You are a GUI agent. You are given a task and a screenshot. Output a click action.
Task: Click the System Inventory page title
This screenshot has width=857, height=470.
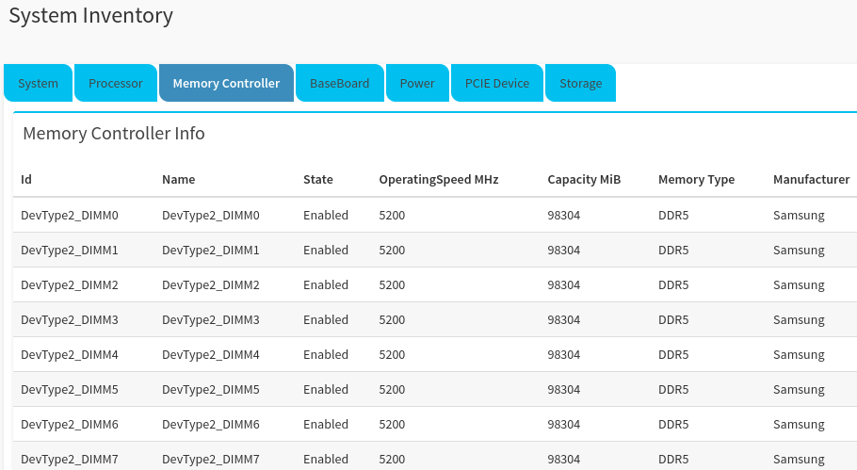90,16
